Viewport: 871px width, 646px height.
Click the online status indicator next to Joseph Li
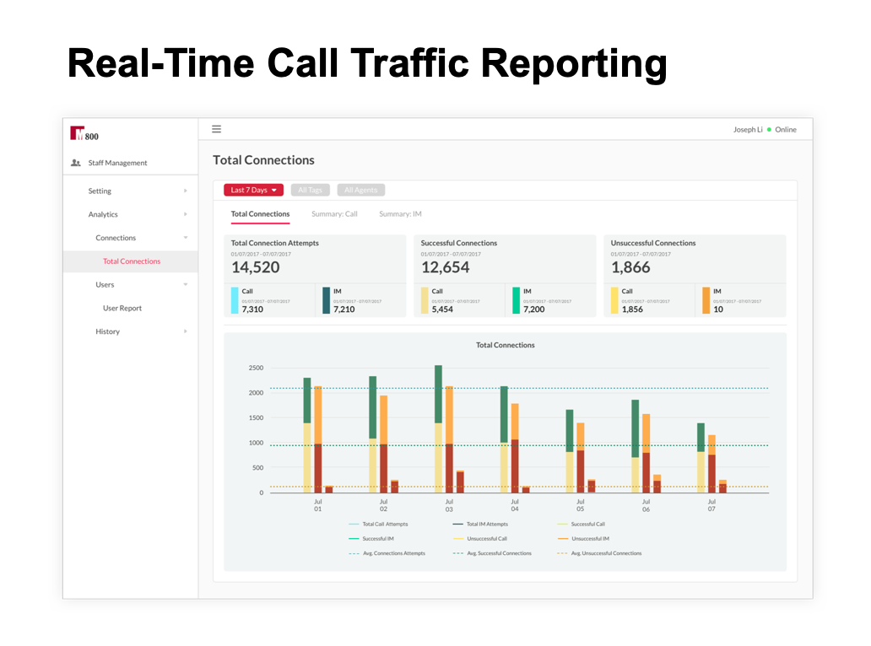pos(771,129)
